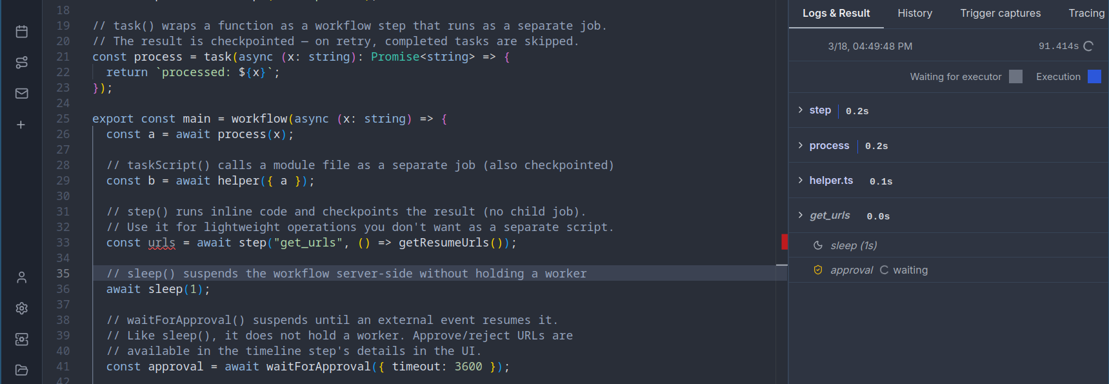Select the Logs & Result tab
The width and height of the screenshot is (1109, 384).
point(836,14)
